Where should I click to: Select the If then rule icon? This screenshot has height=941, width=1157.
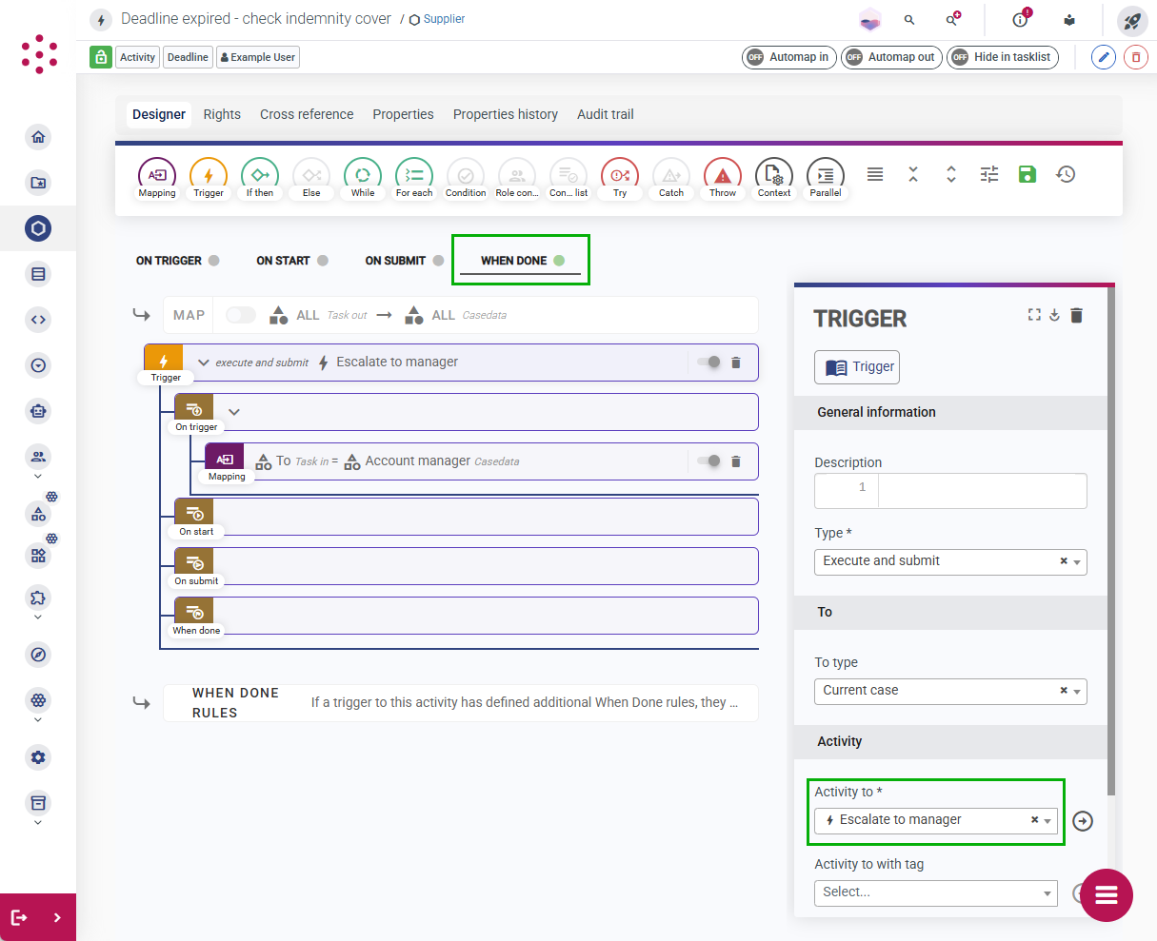260,177
